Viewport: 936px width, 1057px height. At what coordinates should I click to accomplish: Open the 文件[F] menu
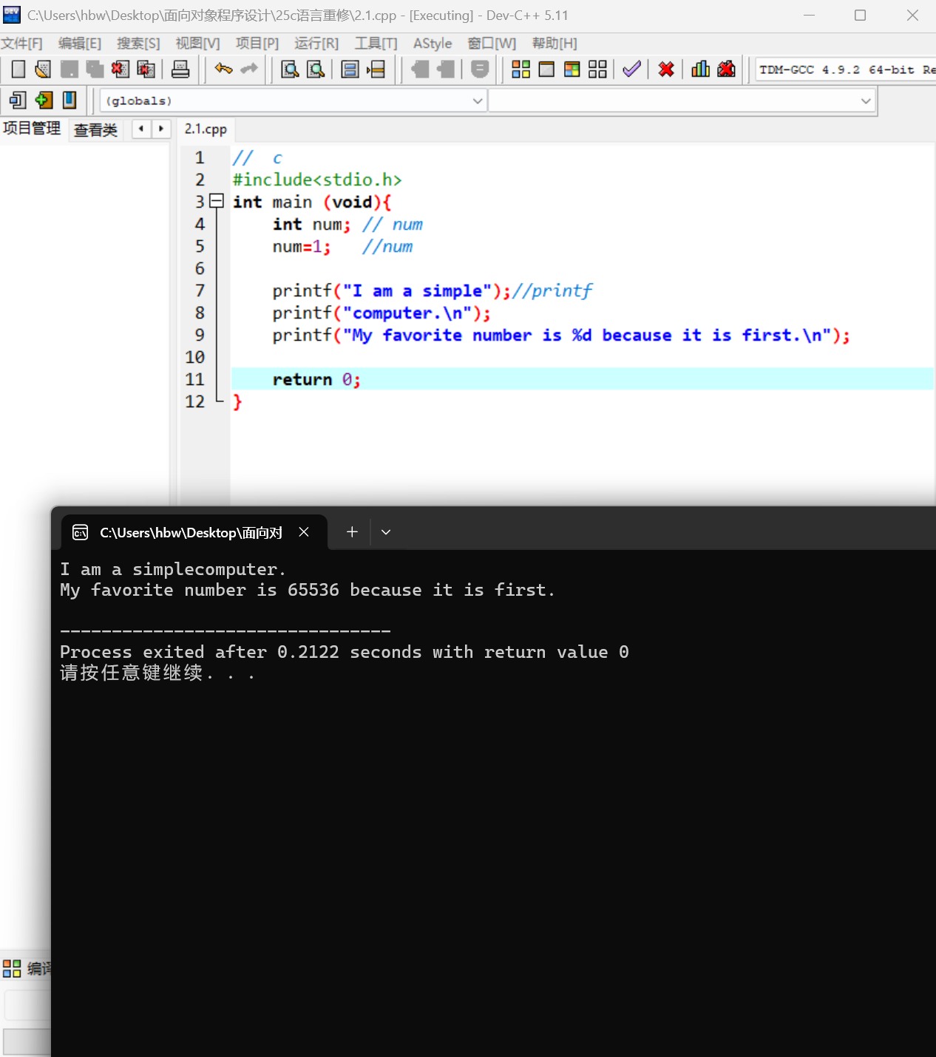22,44
